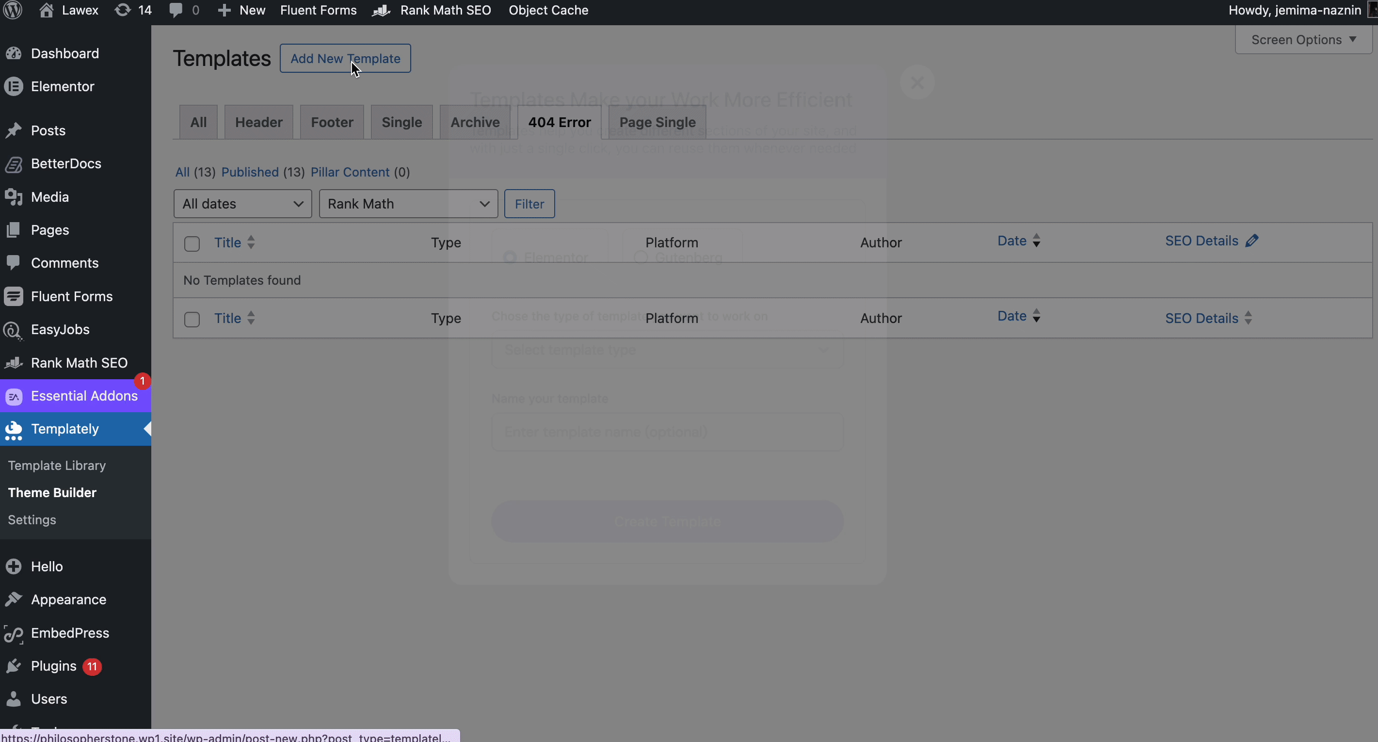Open the Select template type dropdown
The image size is (1378, 742).
pyautogui.click(x=668, y=350)
